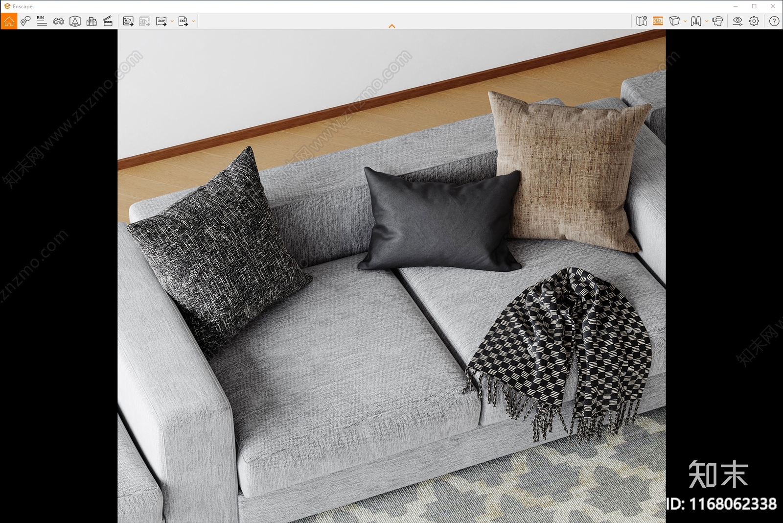Screen dimensions: 783x523
Task: Open the EXE export dropdown arrow
Action: click(193, 21)
